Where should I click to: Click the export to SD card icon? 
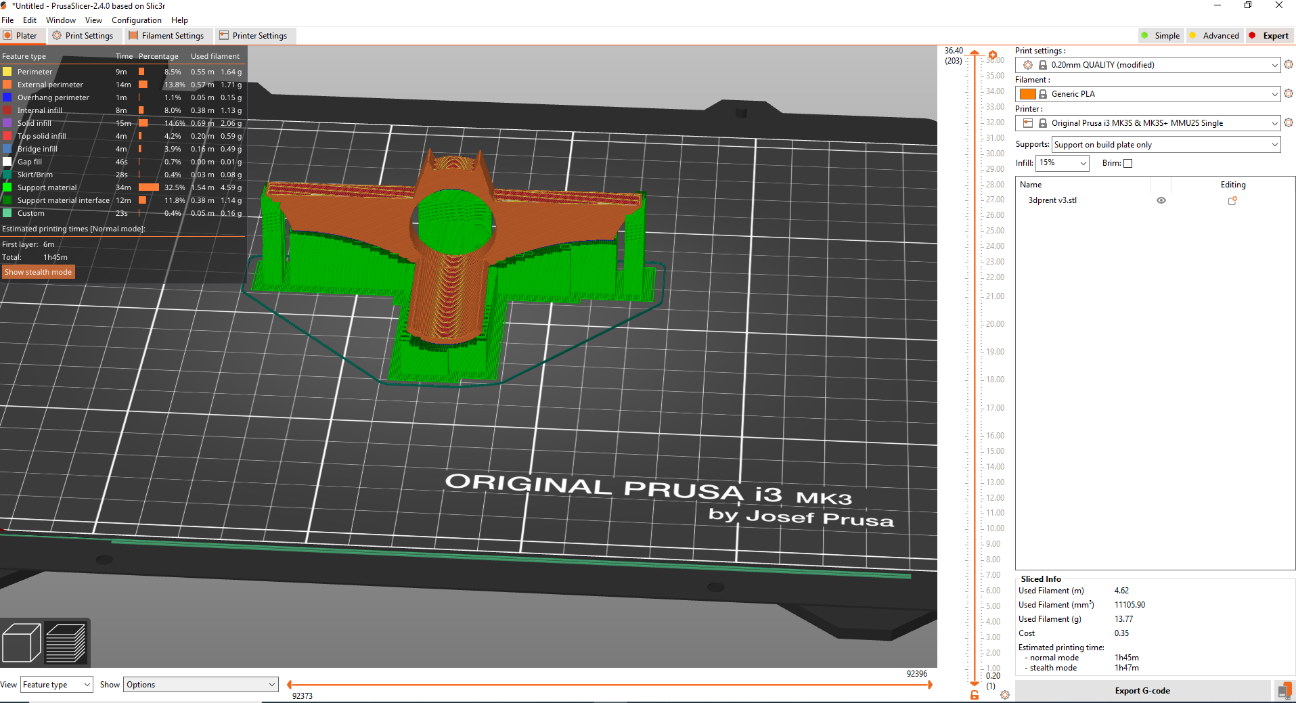(1284, 691)
